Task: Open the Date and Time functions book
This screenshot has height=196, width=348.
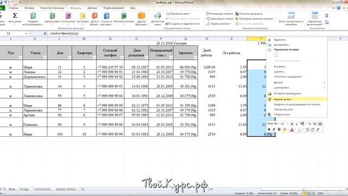Action: click(95, 16)
